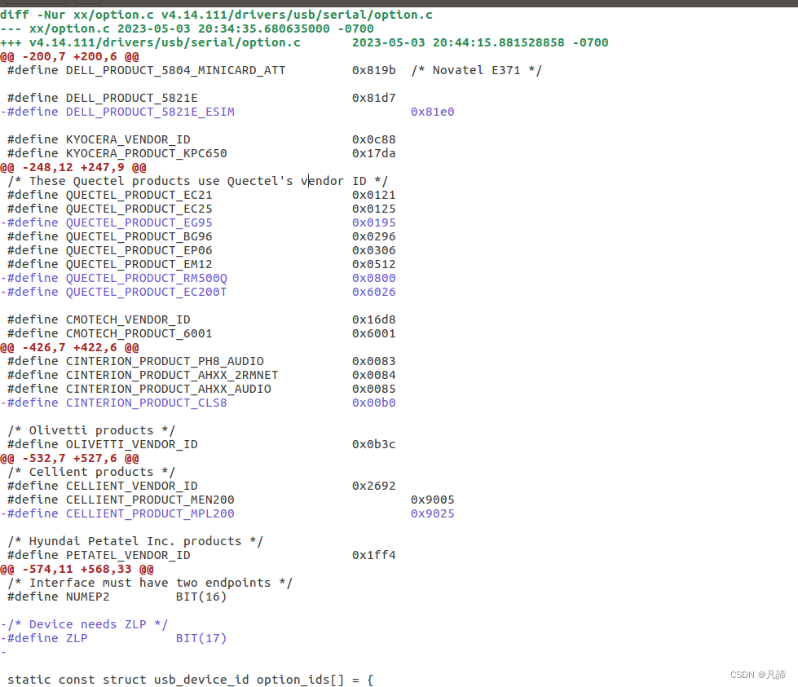The image size is (798, 687).
Task: Click the 'Novatel E371' comment
Action: point(476,70)
